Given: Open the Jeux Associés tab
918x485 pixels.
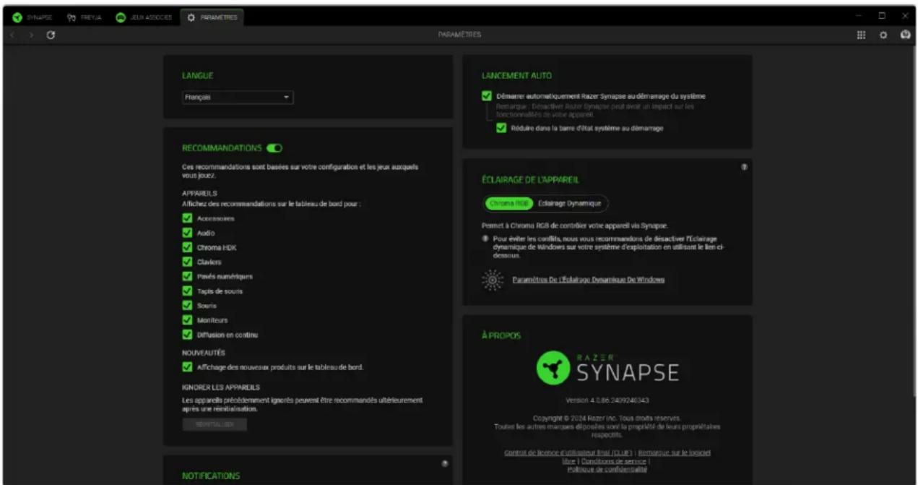Looking at the screenshot, I should pyautogui.click(x=144, y=17).
